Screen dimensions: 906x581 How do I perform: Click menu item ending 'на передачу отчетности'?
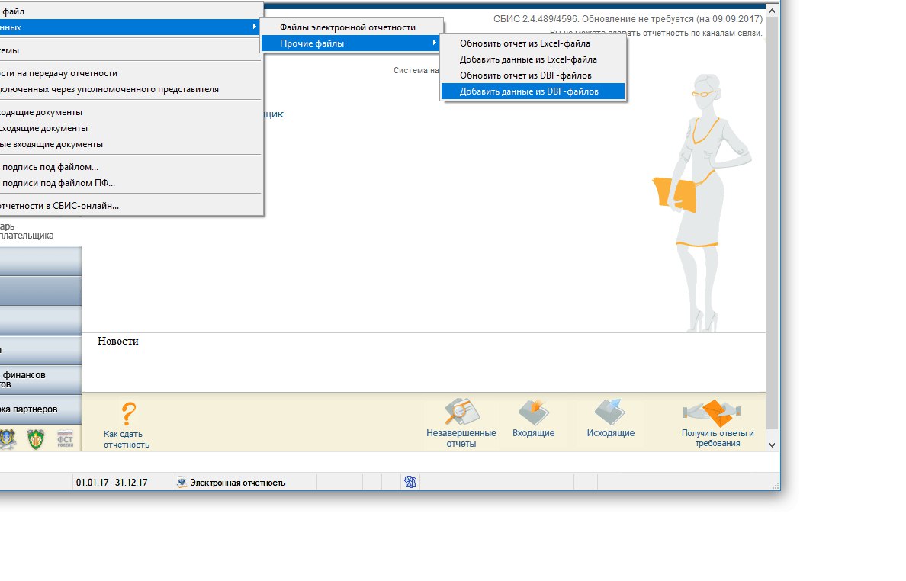coord(130,73)
